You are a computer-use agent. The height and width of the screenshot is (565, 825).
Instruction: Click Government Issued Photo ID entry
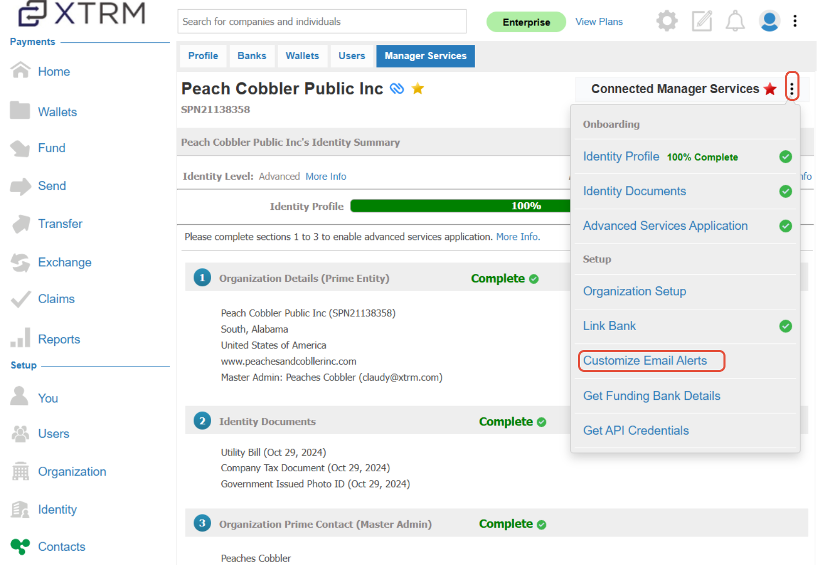(315, 484)
